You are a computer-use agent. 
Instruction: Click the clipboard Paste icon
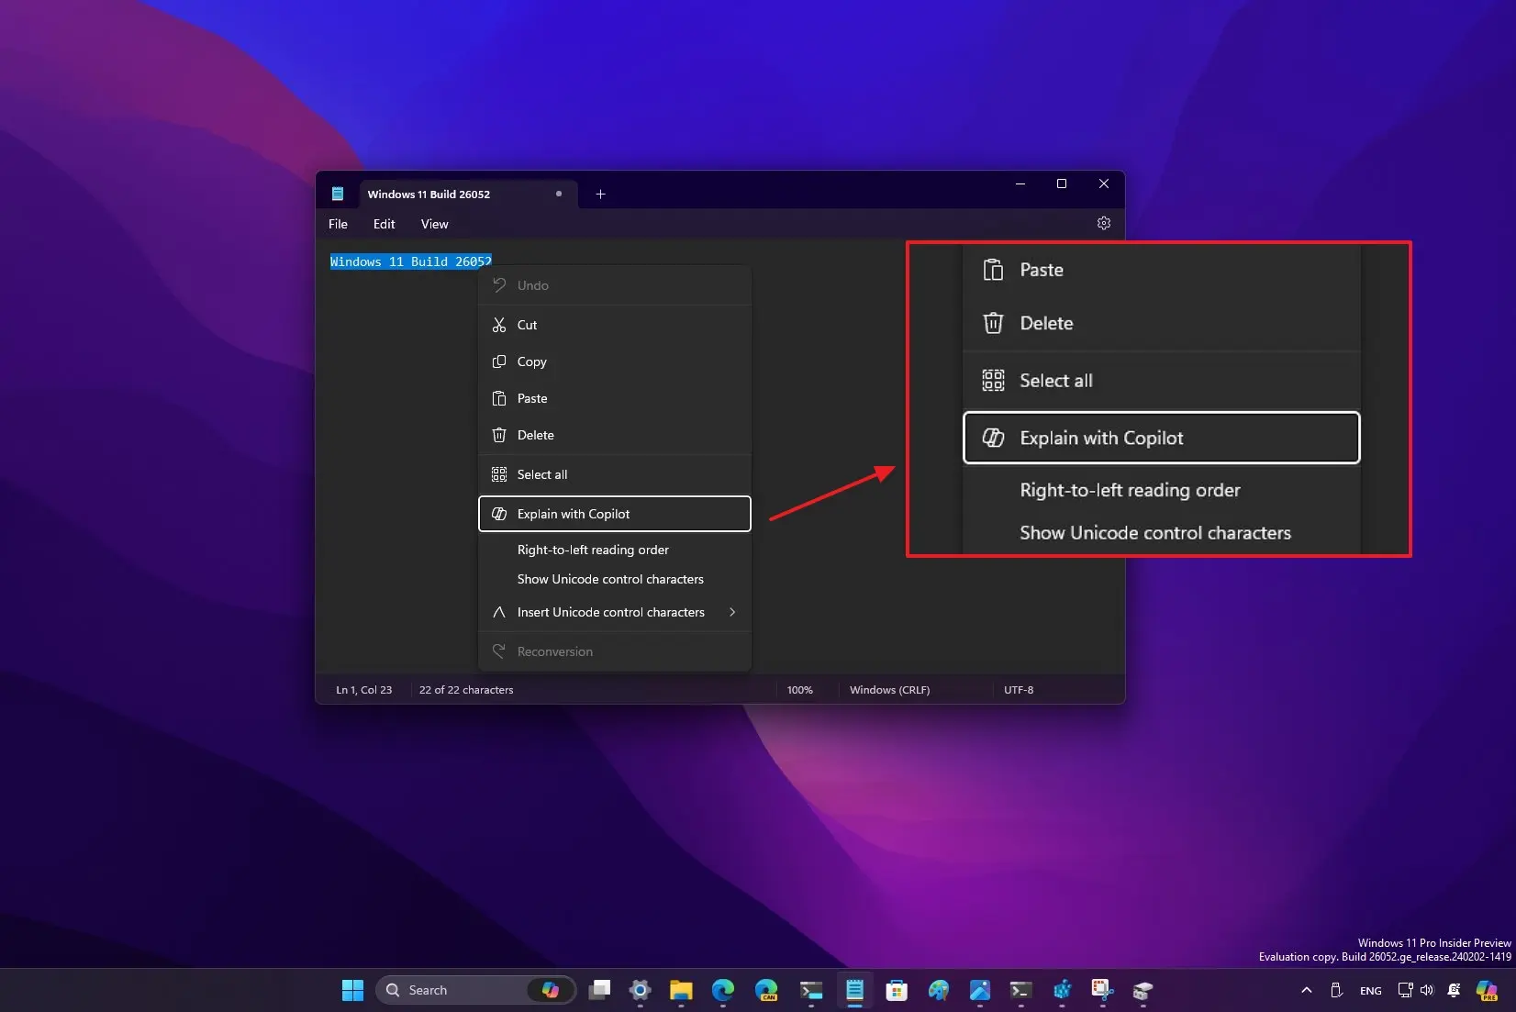pos(499,398)
